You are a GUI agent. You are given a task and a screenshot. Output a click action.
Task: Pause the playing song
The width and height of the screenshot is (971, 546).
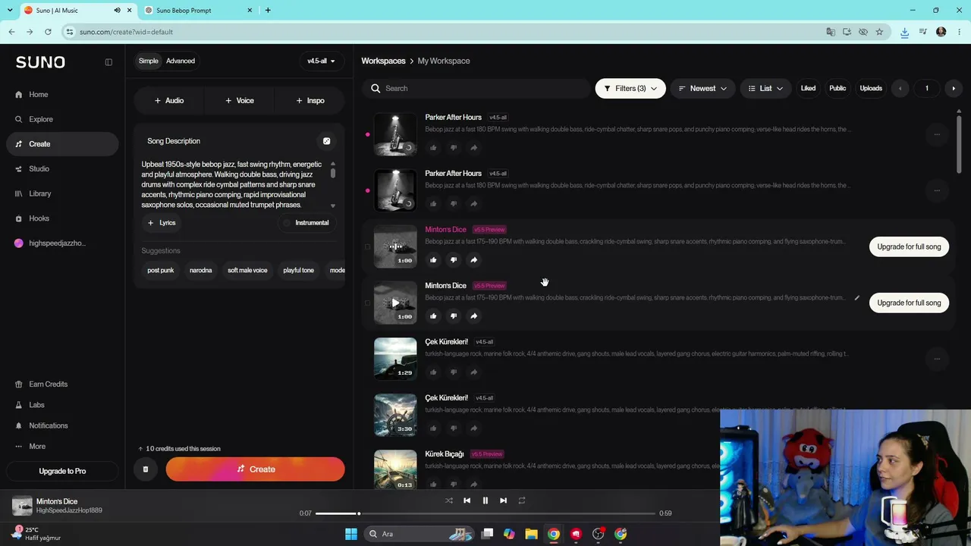click(485, 500)
